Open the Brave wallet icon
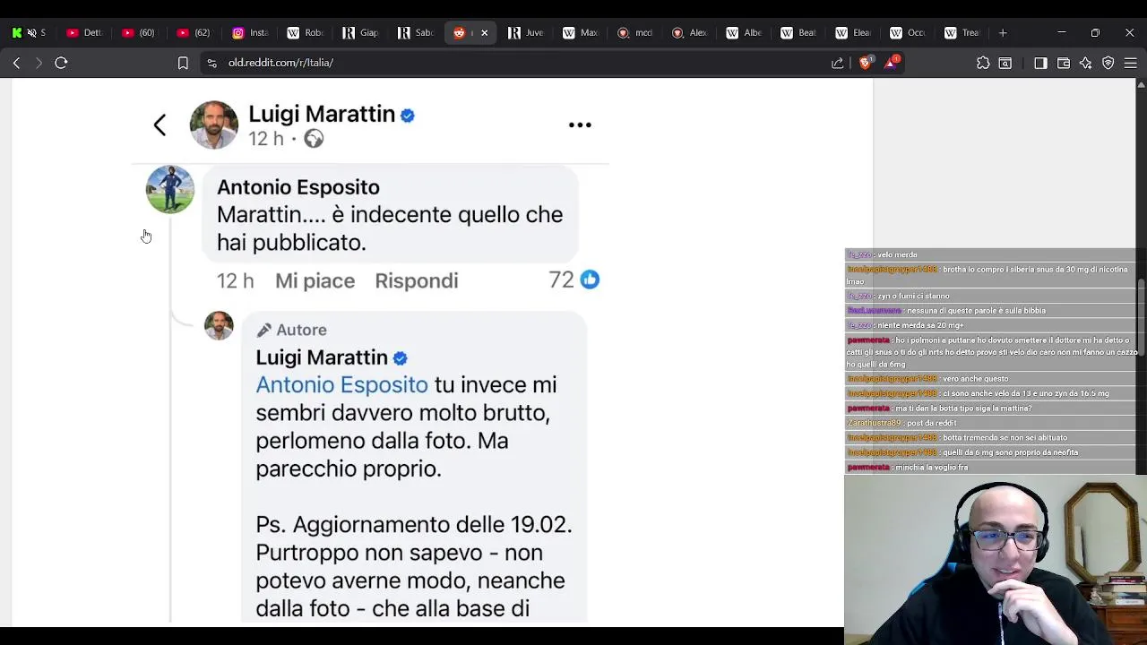Image resolution: width=1147 pixels, height=645 pixels. (1064, 63)
